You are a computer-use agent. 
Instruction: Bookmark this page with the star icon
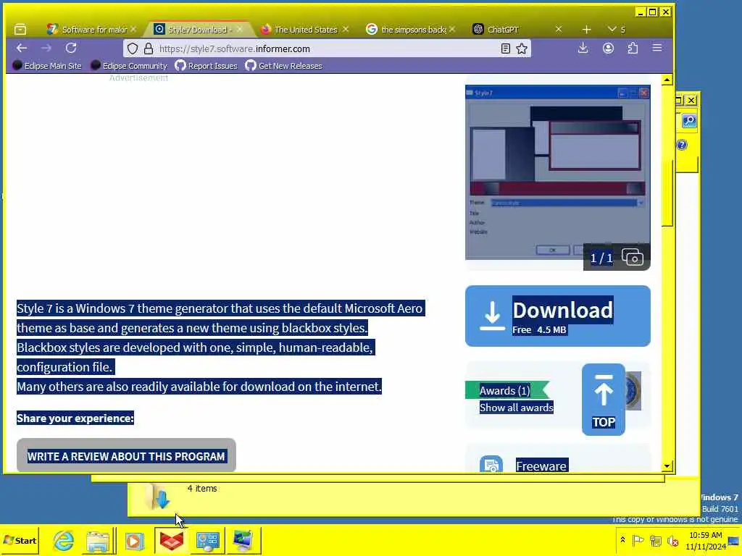click(522, 49)
